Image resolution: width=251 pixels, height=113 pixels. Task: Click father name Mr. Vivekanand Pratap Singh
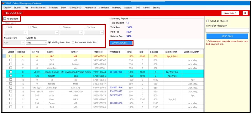point(76,72)
